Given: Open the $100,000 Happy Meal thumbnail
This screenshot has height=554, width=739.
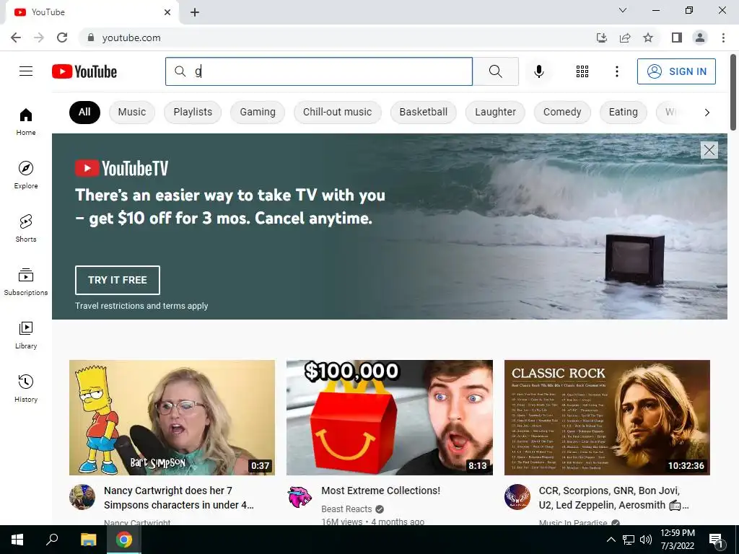Looking at the screenshot, I should pyautogui.click(x=389, y=418).
